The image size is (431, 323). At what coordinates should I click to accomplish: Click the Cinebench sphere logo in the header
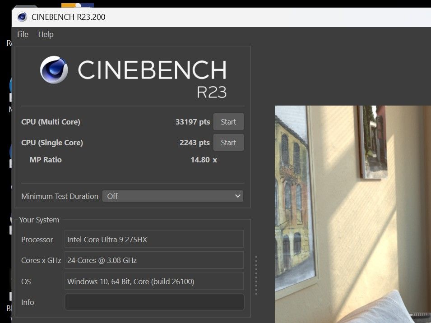tap(54, 70)
